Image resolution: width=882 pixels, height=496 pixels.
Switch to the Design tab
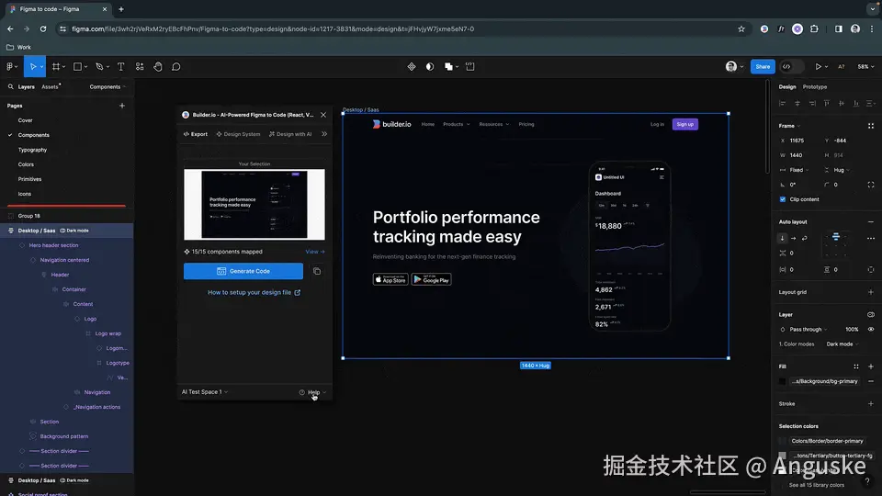click(787, 86)
